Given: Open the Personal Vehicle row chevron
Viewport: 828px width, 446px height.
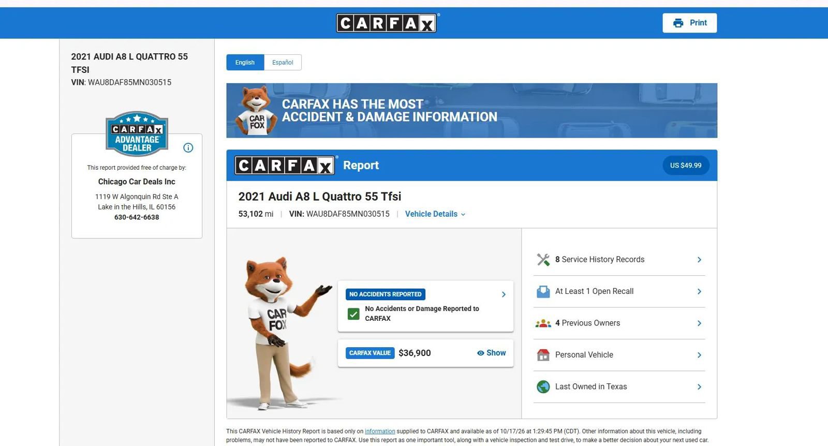Looking at the screenshot, I should [699, 355].
